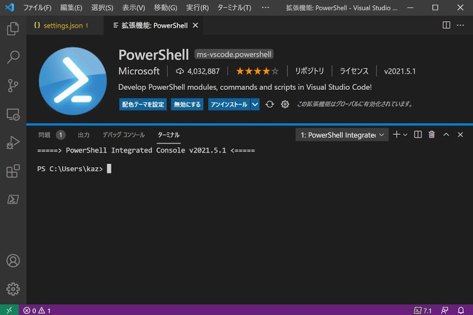Open the リポジトリ link
473x315 pixels.
[x=309, y=71]
